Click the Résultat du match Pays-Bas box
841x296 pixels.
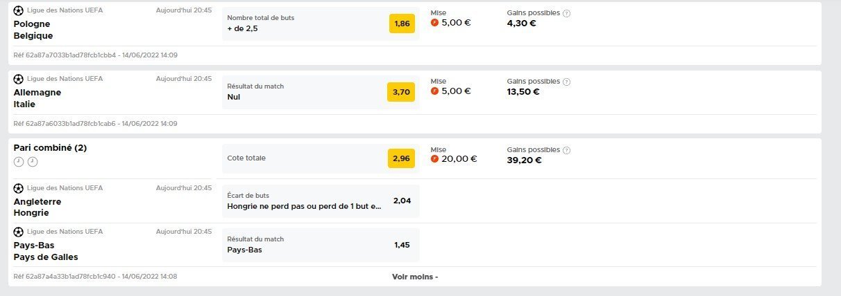321,245
